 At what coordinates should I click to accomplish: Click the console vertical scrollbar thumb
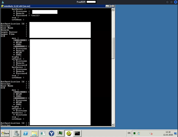pos(113,48)
